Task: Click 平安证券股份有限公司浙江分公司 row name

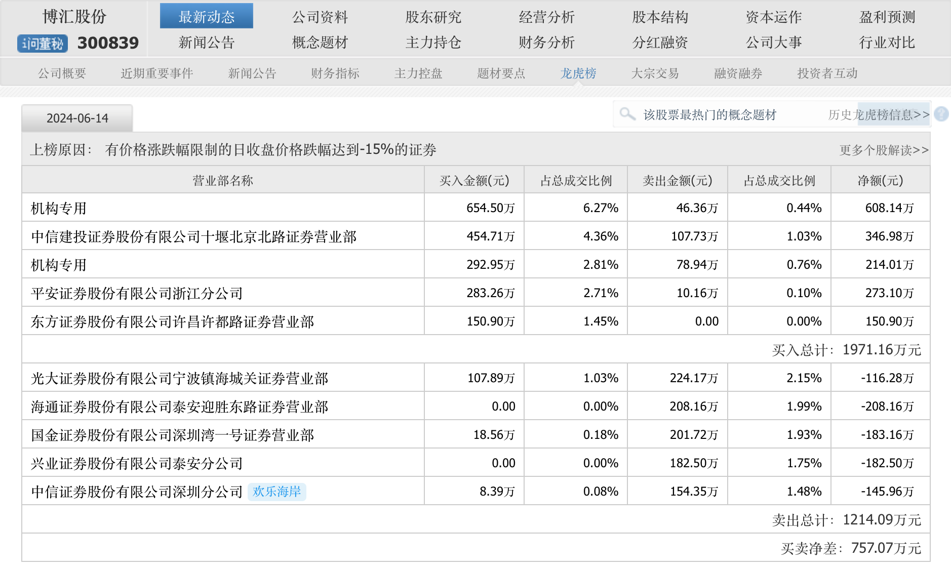Action: click(137, 293)
